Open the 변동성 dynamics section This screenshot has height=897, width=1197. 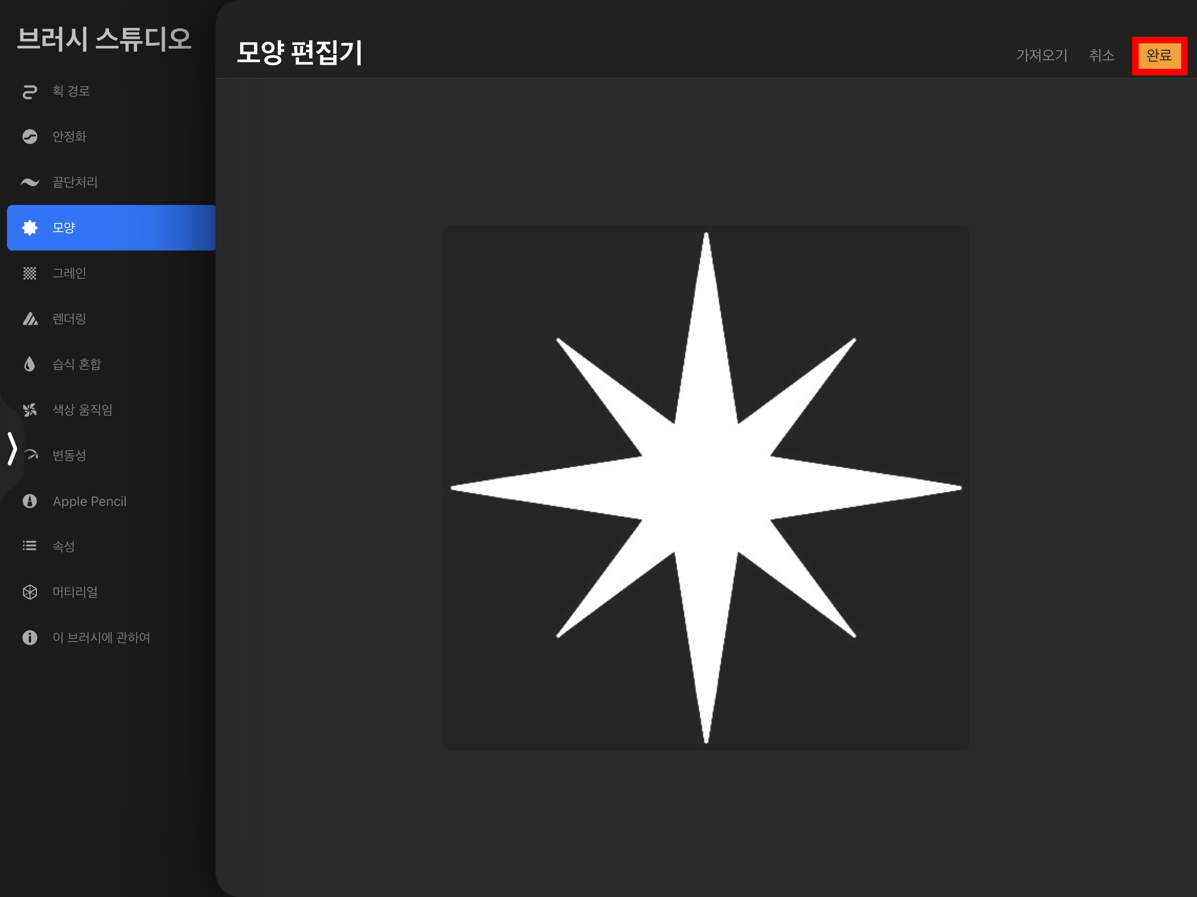[x=69, y=456]
